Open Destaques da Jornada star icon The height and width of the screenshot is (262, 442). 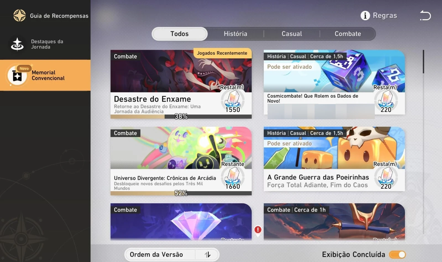(17, 44)
